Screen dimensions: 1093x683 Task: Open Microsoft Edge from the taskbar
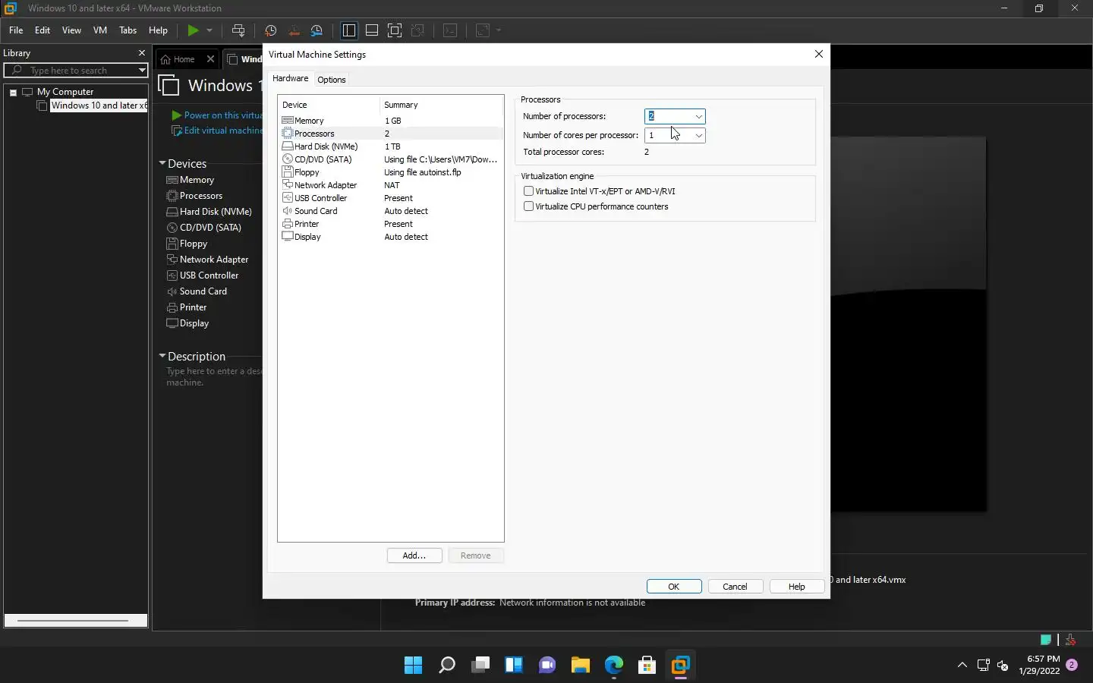[x=614, y=666]
